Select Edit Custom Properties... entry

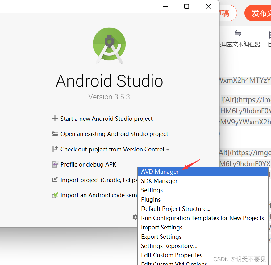pyautogui.click(x=203, y=255)
